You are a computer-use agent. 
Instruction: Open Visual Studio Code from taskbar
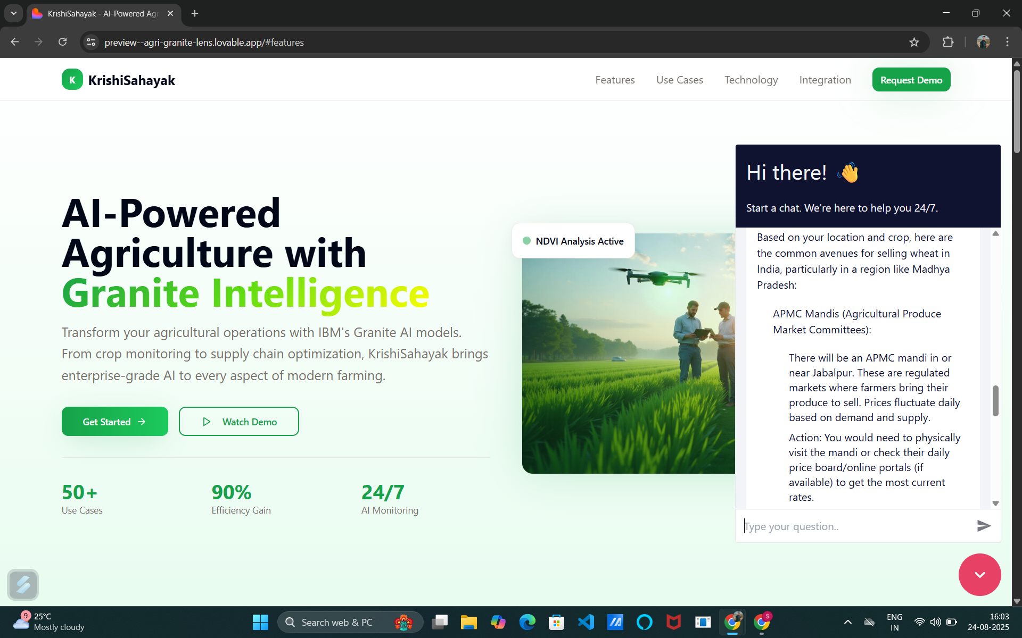click(586, 622)
